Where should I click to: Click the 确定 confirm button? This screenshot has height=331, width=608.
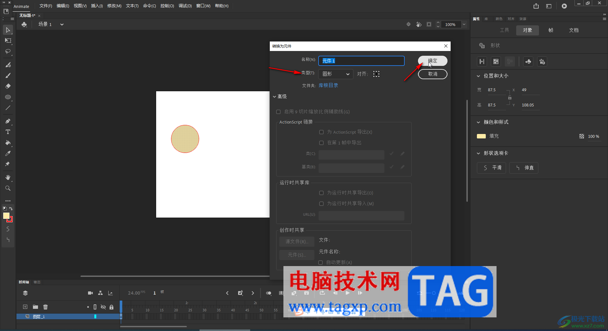433,61
